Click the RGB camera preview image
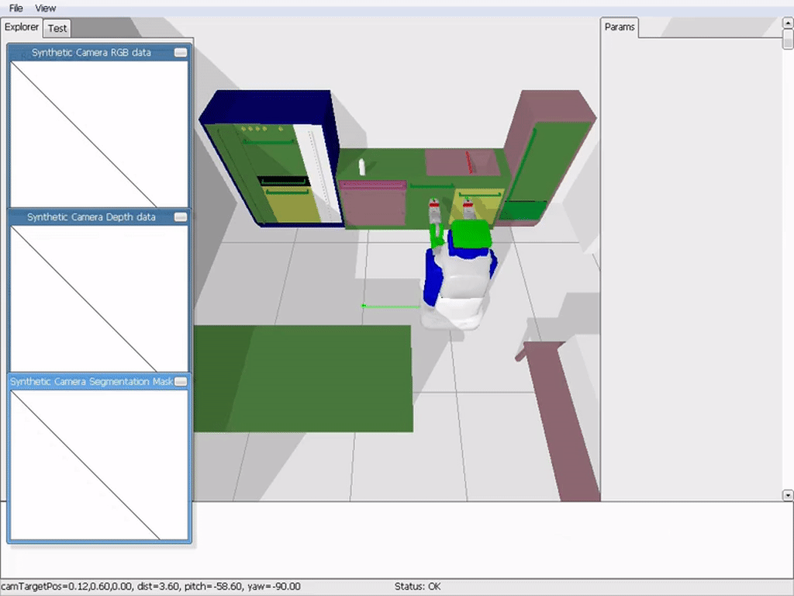 [99, 133]
